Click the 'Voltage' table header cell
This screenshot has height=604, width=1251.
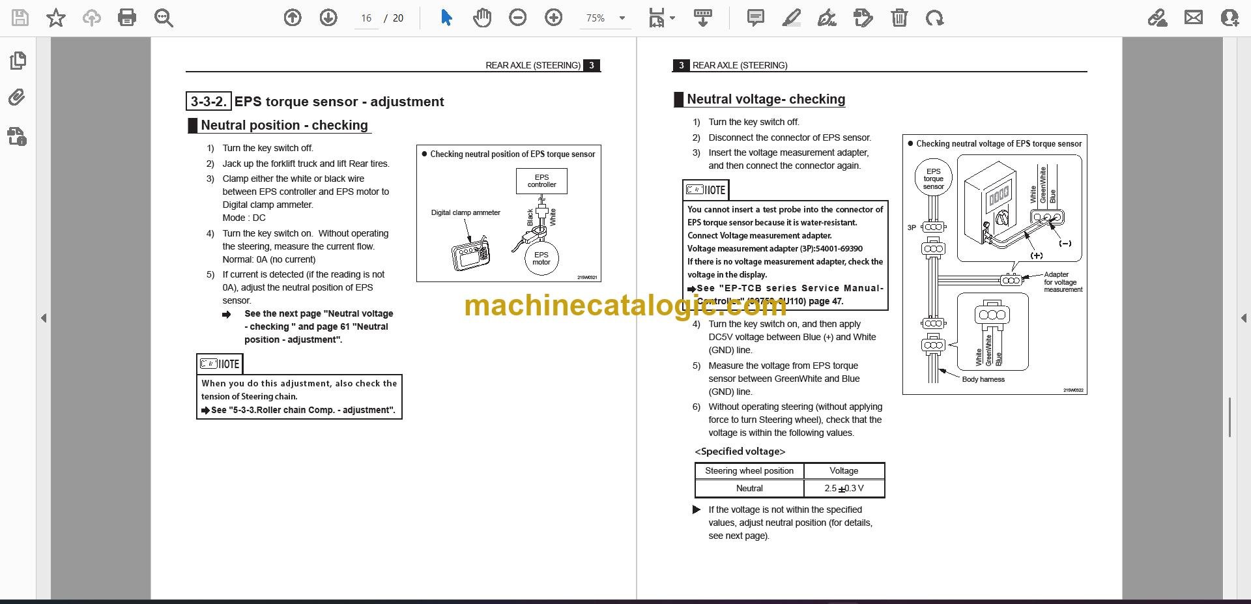point(844,470)
